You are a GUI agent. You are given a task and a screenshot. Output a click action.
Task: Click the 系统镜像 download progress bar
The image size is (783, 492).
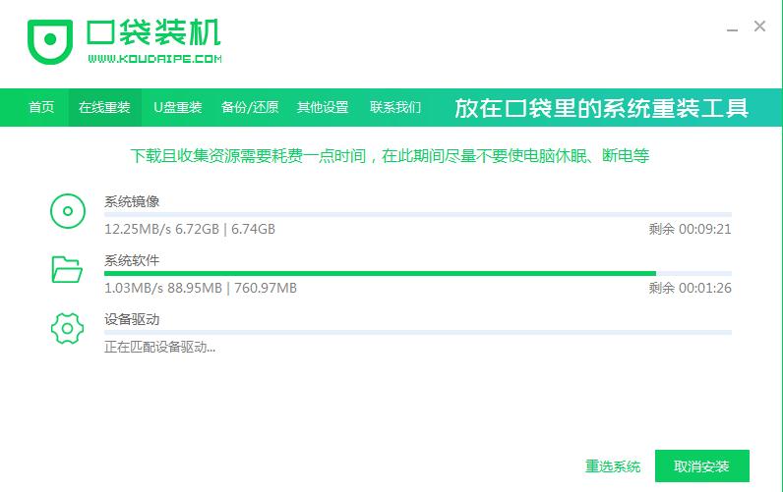pos(418,215)
